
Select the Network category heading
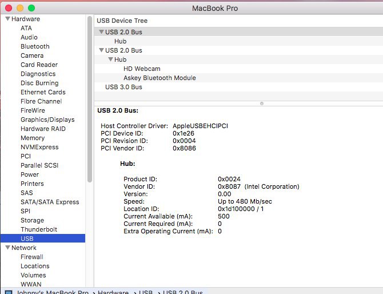coord(24,248)
